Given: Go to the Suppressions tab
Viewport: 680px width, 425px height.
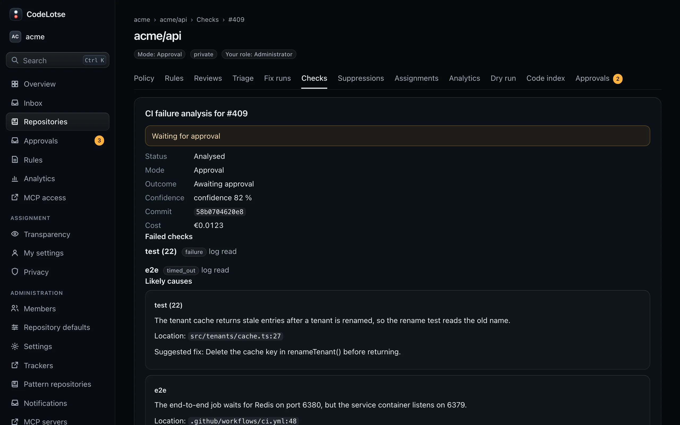Looking at the screenshot, I should point(361,78).
